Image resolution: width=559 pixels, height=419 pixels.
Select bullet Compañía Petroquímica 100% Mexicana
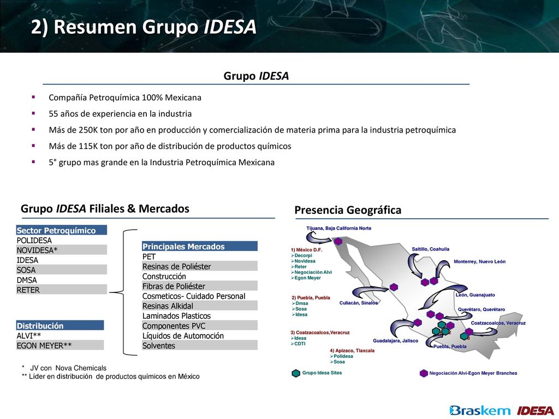tap(125, 98)
